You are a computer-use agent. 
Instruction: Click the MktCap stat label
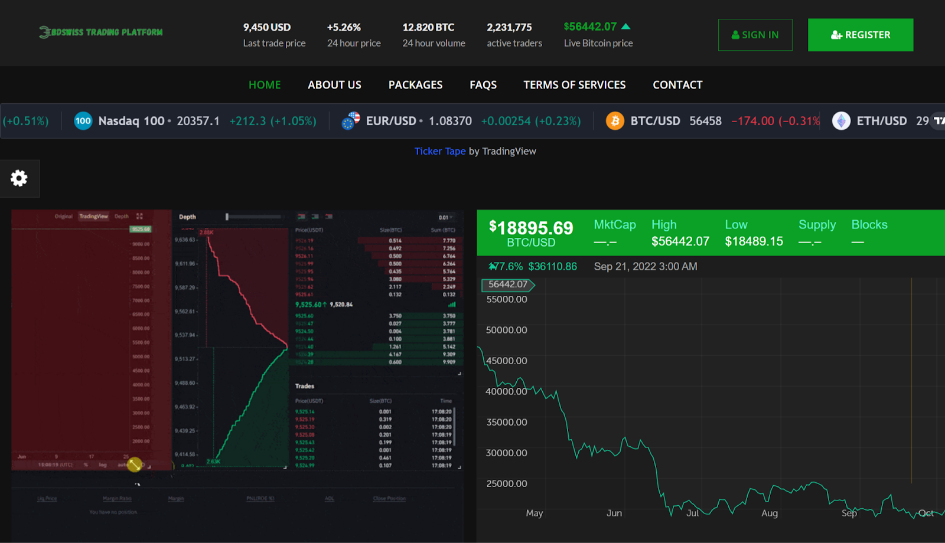tap(615, 225)
